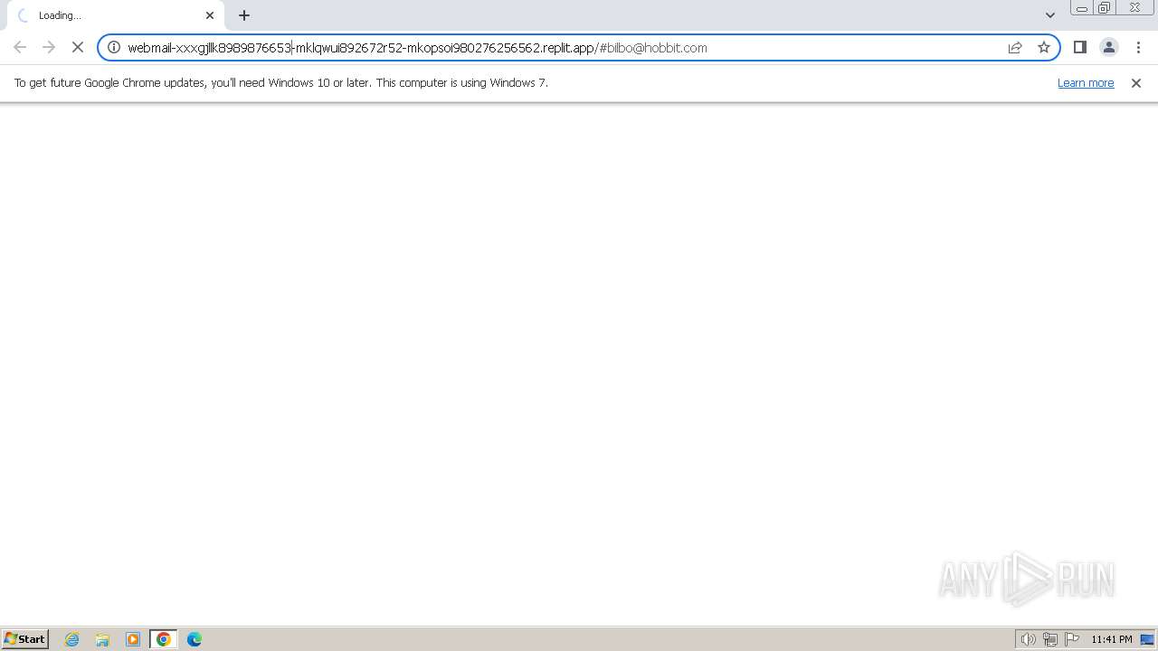Stop loading the page
Viewport: 1158px width, 651px height.
point(78,47)
